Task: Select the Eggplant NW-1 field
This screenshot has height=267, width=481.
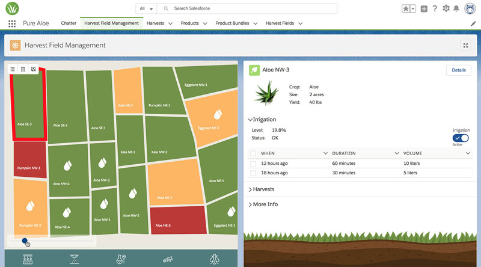Action: click(207, 81)
